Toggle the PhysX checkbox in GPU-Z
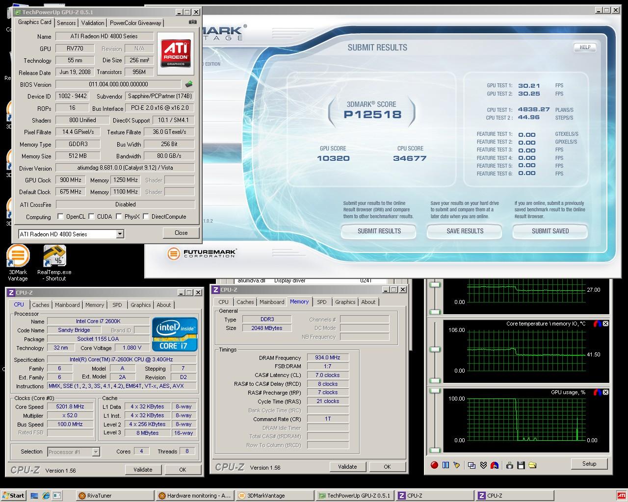628x502 pixels. (119, 216)
